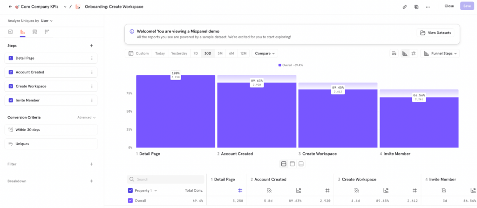Toggle the Overall row checkbox
Screen dimensions: 477x208
[x=130, y=201]
